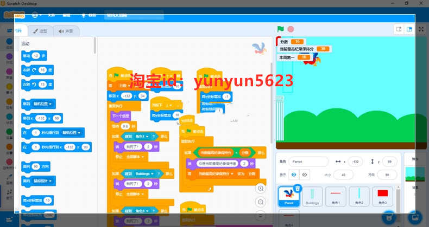Open the 编辑 (Edit) menu

[66, 15]
